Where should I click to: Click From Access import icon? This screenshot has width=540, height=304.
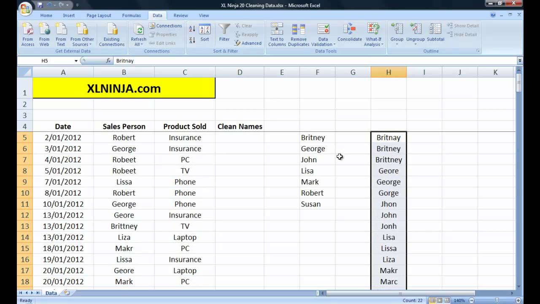click(x=28, y=35)
